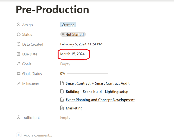Click the Traffic lights select icon
Screen dimensions: 174x137
[x=19, y=118]
